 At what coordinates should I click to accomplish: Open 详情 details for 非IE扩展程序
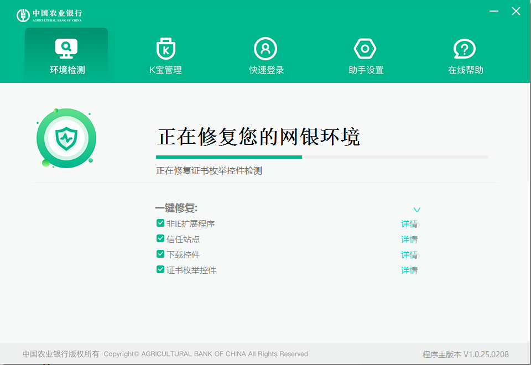(409, 223)
